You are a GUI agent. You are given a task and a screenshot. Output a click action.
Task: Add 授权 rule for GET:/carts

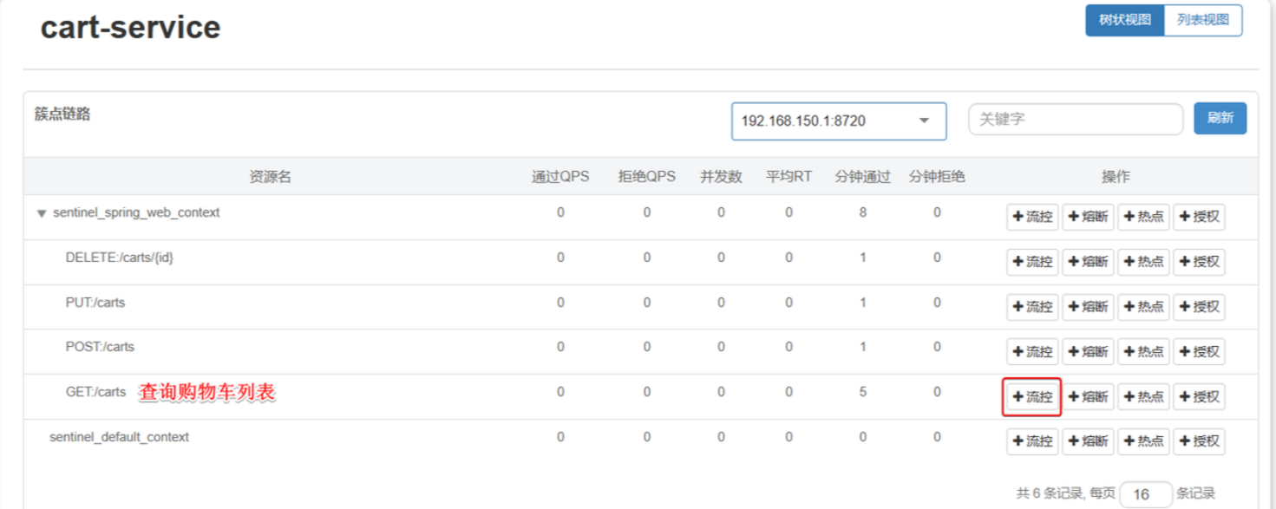(1199, 397)
